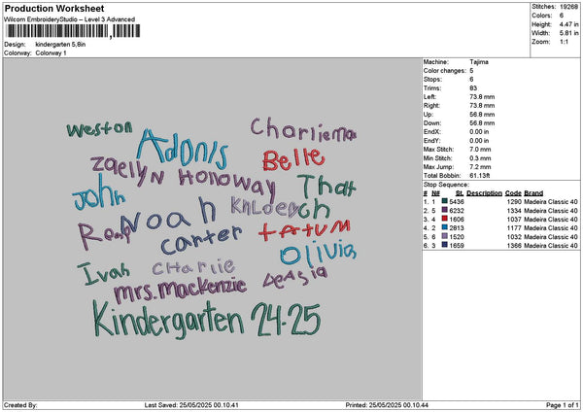Viewport: 583px width, 412px height.
Task: Select thread code 1032
Action: coord(514,237)
